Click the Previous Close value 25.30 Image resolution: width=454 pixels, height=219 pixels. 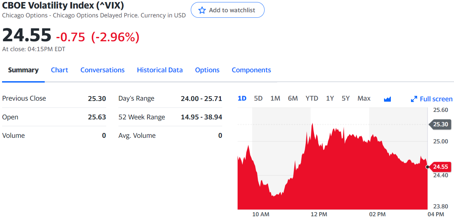click(97, 99)
